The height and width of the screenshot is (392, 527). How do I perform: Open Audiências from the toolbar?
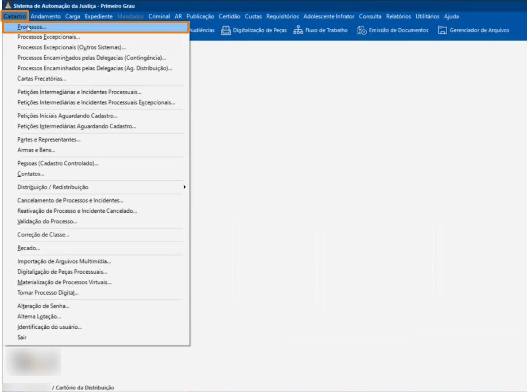point(202,30)
